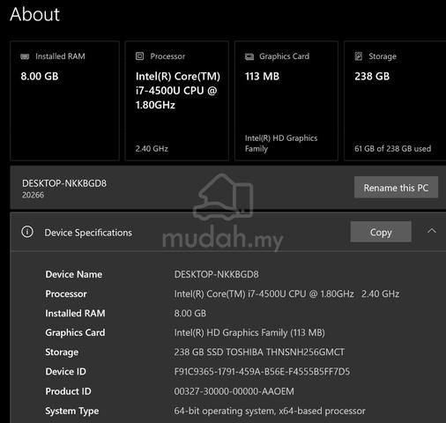Open the Processor i7-4500U card
The width and height of the screenshot is (446, 423).
click(177, 100)
